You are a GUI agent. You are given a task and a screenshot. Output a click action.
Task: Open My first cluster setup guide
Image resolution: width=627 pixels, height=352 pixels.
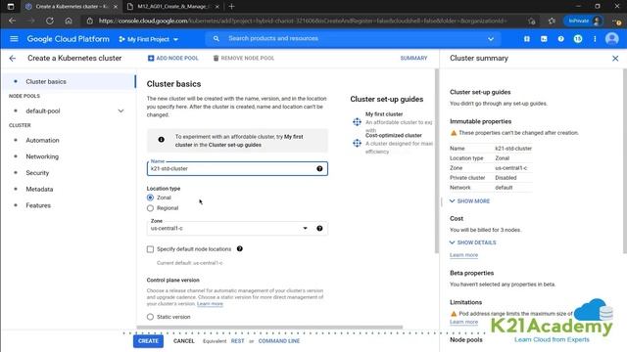[x=384, y=114]
